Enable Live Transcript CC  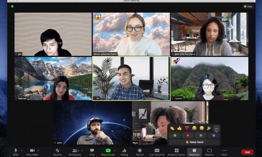pyautogui.click(x=157, y=152)
